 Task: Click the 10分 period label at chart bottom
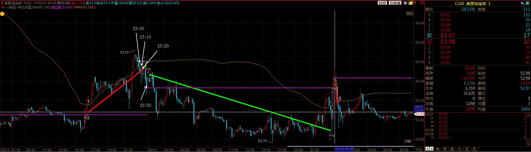pos(419,149)
